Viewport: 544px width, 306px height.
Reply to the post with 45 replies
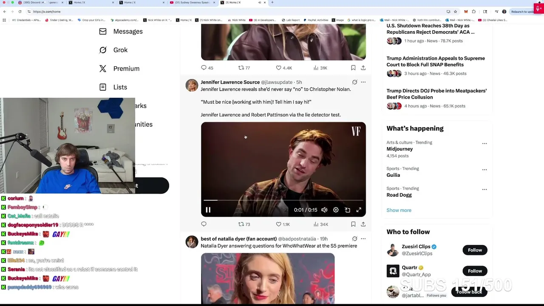pyautogui.click(x=207, y=68)
